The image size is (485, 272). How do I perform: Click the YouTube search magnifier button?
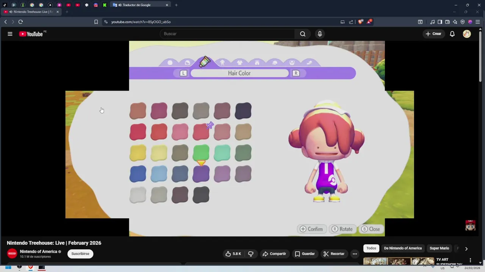click(303, 34)
